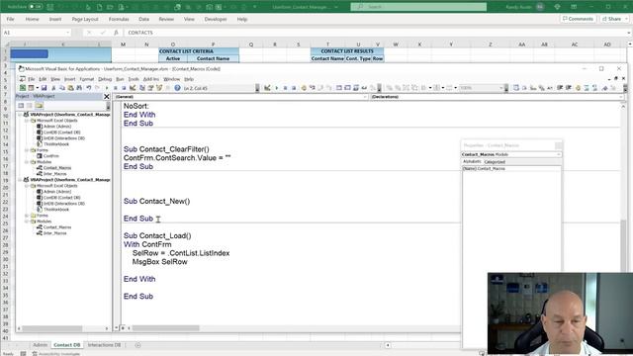Viewport: 633px width, 356px height.
Task: Open the Project Explorer via toolbar icon
Action: coord(142,88)
